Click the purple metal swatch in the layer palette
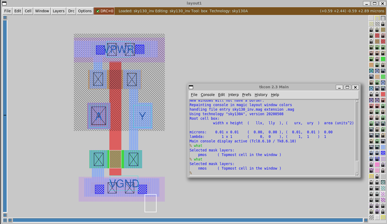 [383, 158]
